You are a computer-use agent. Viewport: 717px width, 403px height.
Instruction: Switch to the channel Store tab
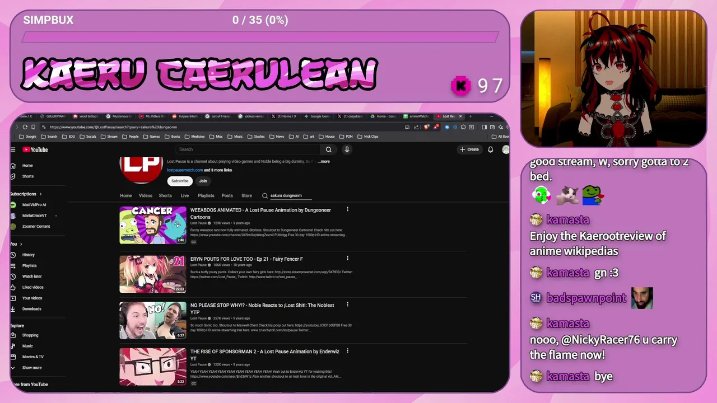point(246,196)
